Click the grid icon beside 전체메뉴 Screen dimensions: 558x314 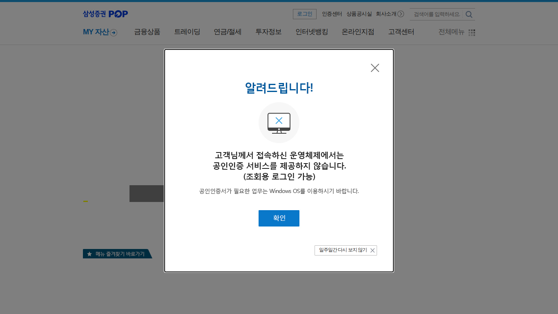472,33
